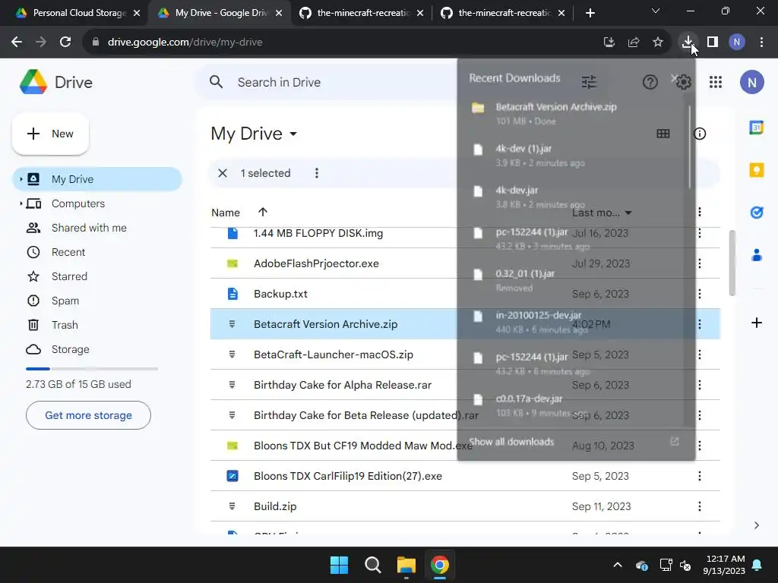The image size is (778, 583).
Task: Click Show all downloads
Action: click(x=511, y=442)
